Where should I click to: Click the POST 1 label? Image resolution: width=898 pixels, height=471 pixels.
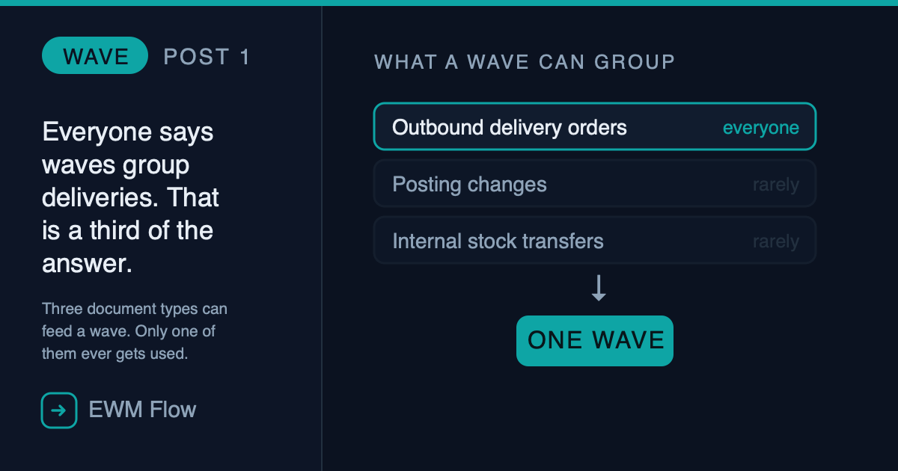(x=207, y=57)
